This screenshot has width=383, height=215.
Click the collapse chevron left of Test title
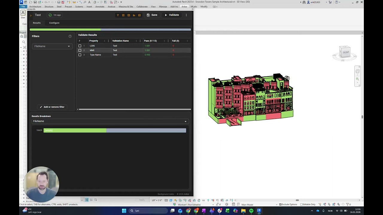pos(31,15)
